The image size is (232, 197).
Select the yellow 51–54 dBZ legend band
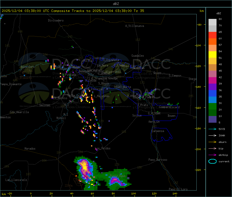(x=212, y=55)
